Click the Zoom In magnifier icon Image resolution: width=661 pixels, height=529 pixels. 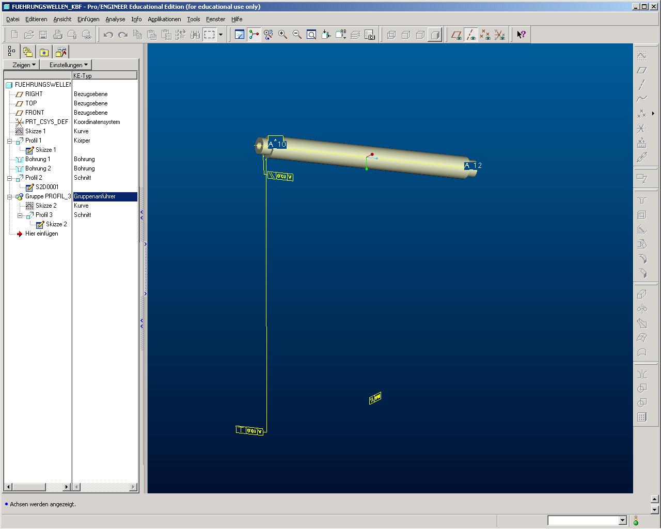(x=283, y=35)
